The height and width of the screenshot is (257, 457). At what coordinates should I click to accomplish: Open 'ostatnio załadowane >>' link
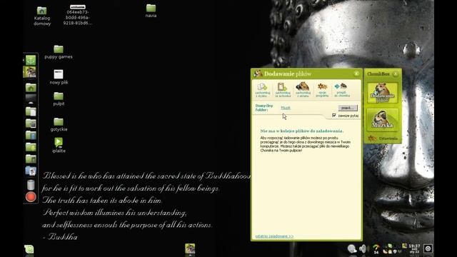274,236
